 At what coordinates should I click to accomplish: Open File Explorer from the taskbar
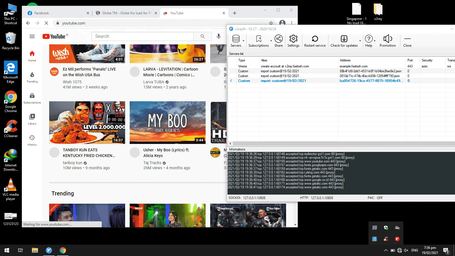(35, 250)
